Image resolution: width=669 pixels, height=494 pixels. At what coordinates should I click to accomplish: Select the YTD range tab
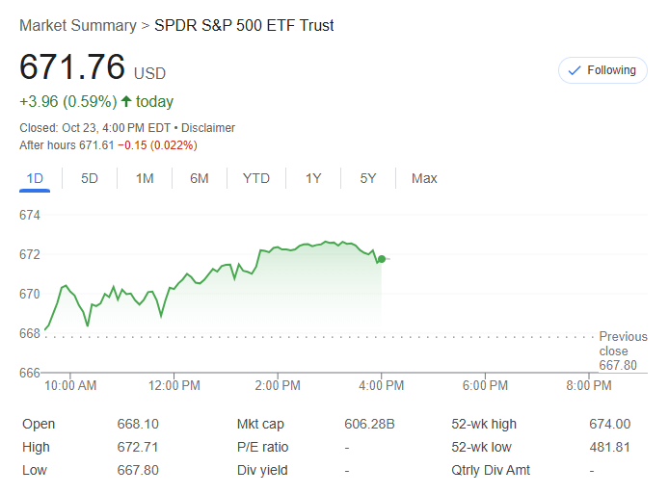click(x=256, y=178)
